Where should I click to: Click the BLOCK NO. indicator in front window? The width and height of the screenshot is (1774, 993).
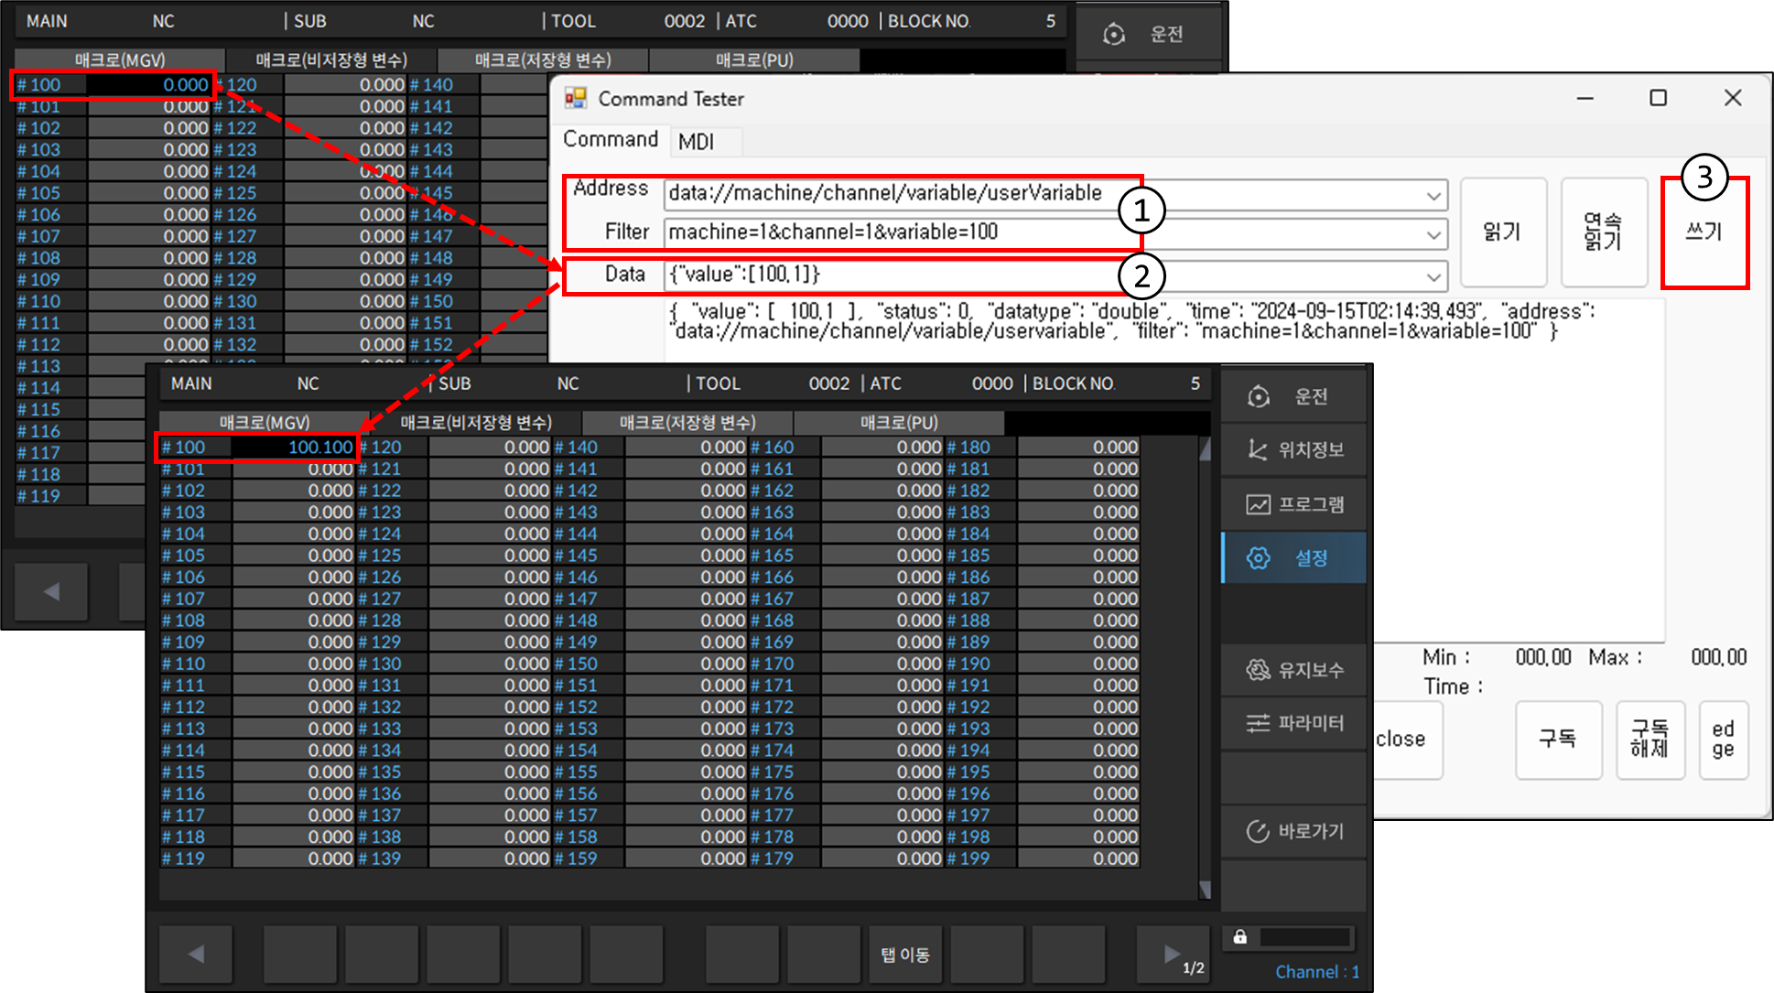point(1115,383)
